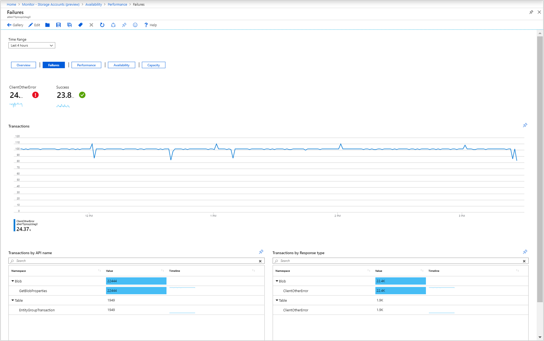Clear the search field in Transactions by API name

pos(260,261)
